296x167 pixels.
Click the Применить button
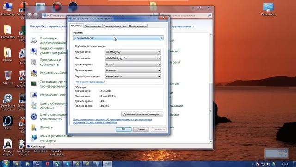click(x=159, y=129)
